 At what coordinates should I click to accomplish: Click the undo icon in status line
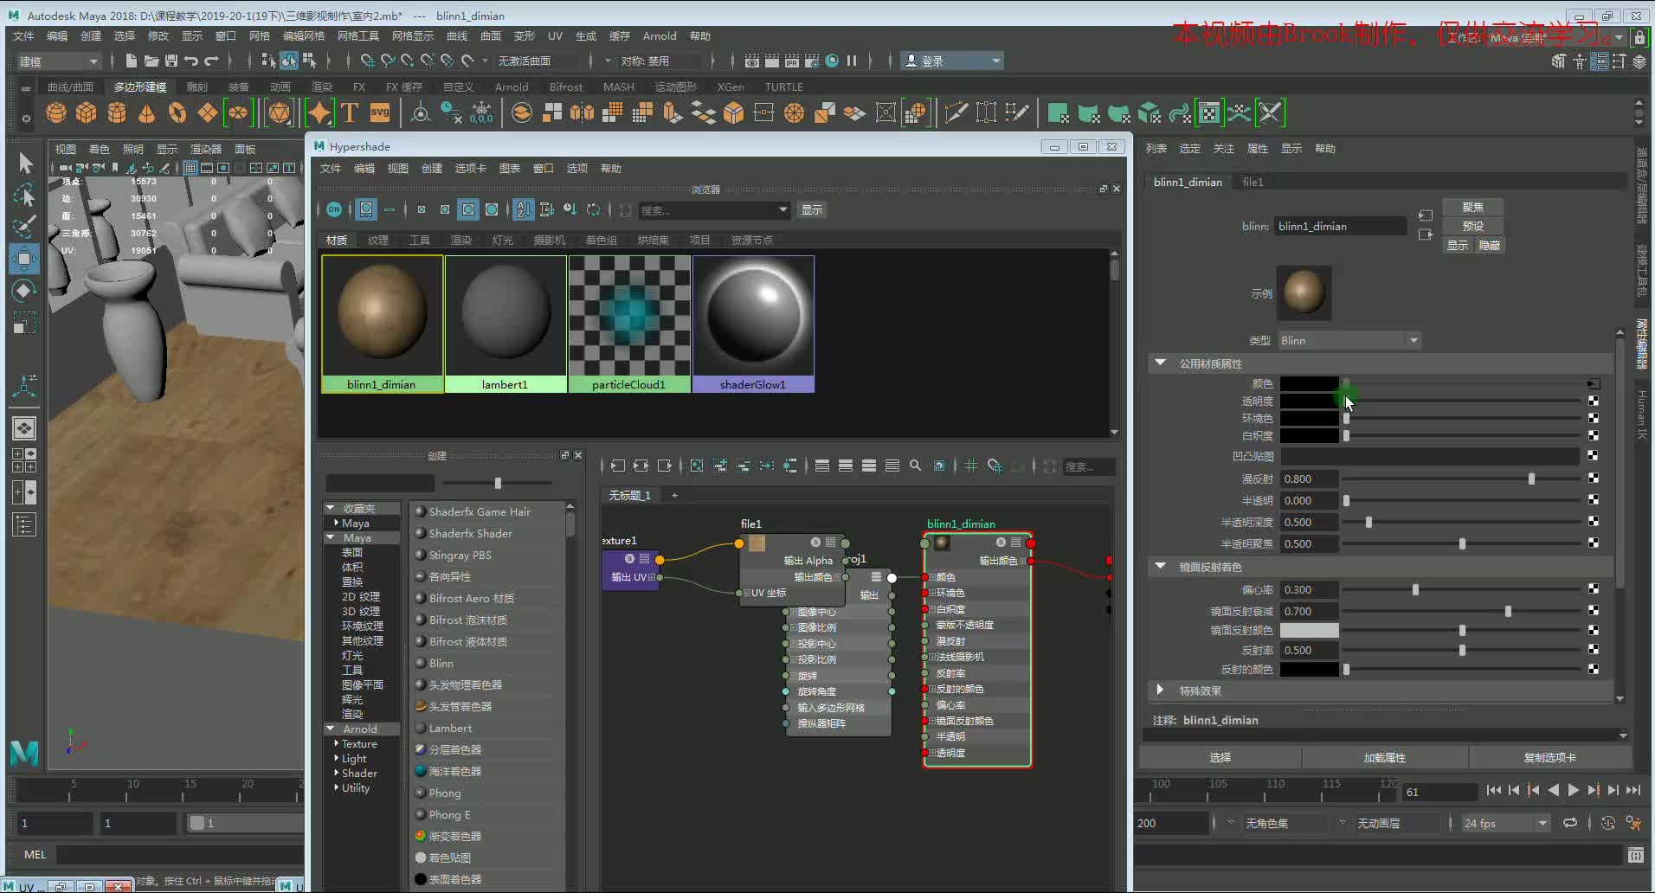(191, 61)
